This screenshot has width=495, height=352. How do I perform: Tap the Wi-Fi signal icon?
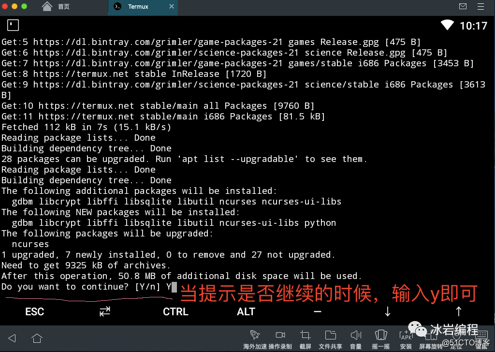tap(447, 25)
